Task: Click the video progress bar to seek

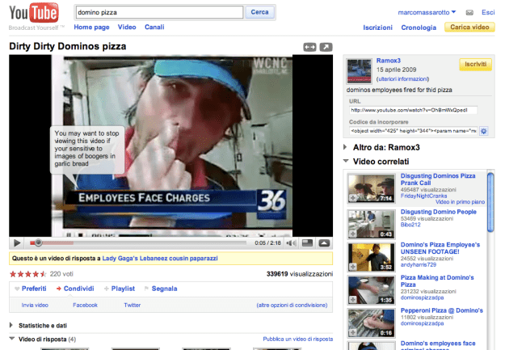Action: (137, 242)
